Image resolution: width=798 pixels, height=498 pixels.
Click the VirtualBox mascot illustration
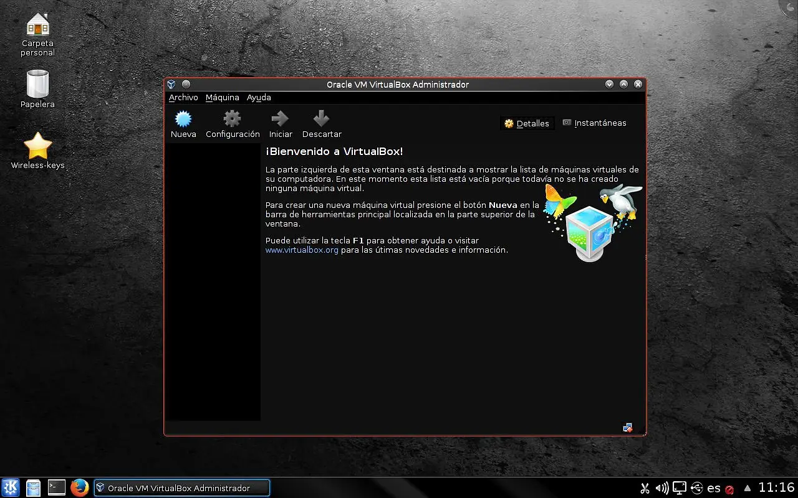tap(592, 222)
